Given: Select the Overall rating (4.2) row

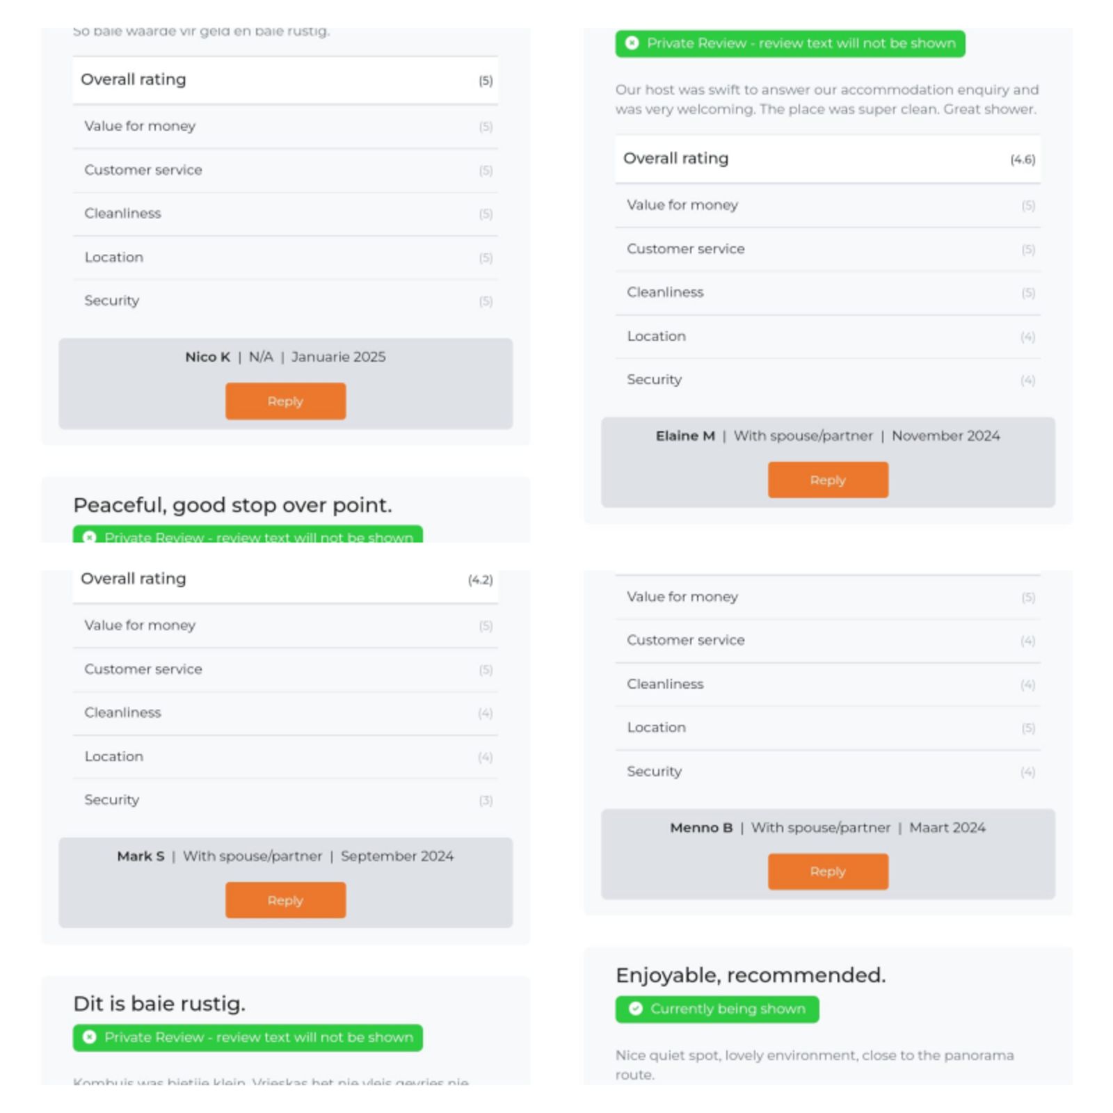Looking at the screenshot, I should [x=285, y=579].
